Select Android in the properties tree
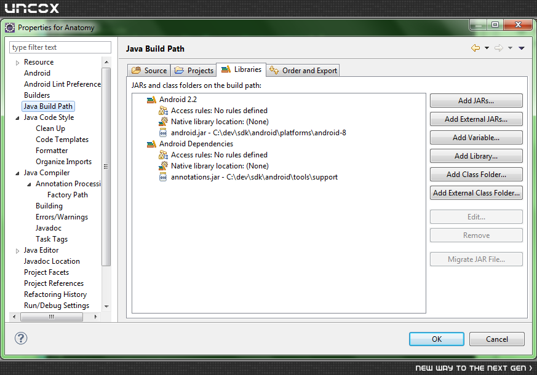537x375 pixels. (37, 73)
